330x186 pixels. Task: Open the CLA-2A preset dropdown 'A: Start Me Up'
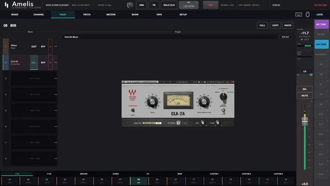coord(183,82)
